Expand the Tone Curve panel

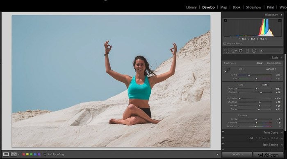pos(282,132)
